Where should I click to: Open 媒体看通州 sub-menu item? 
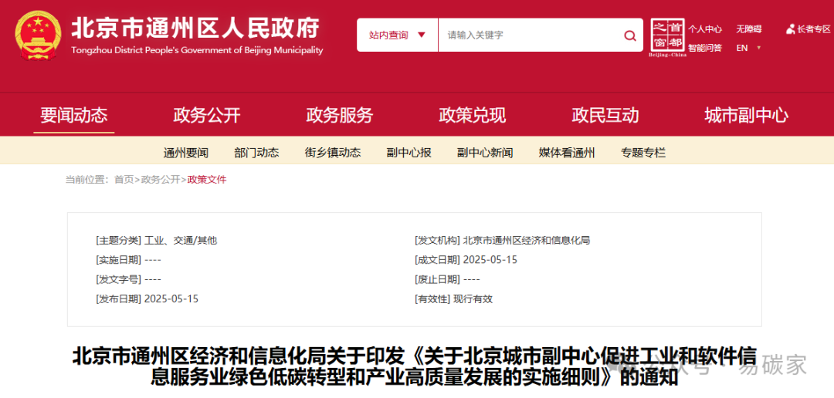567,153
